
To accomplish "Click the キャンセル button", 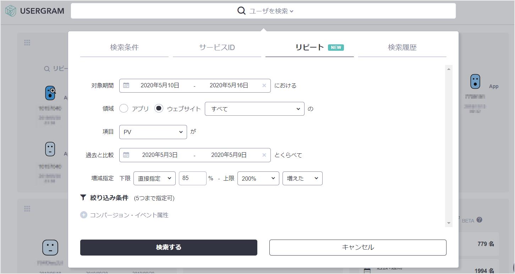I will click(358, 247).
